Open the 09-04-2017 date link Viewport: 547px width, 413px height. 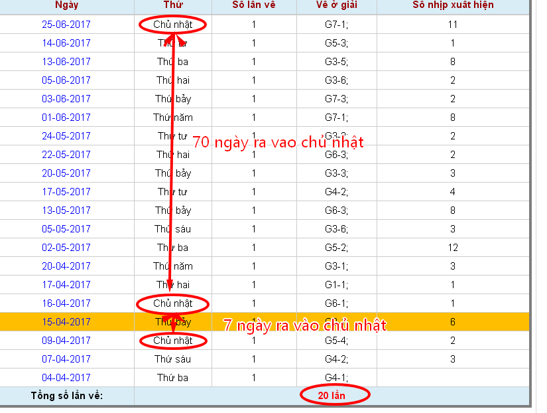pos(66,341)
